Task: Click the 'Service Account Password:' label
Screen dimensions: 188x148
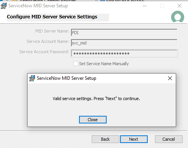Action: [44, 52]
